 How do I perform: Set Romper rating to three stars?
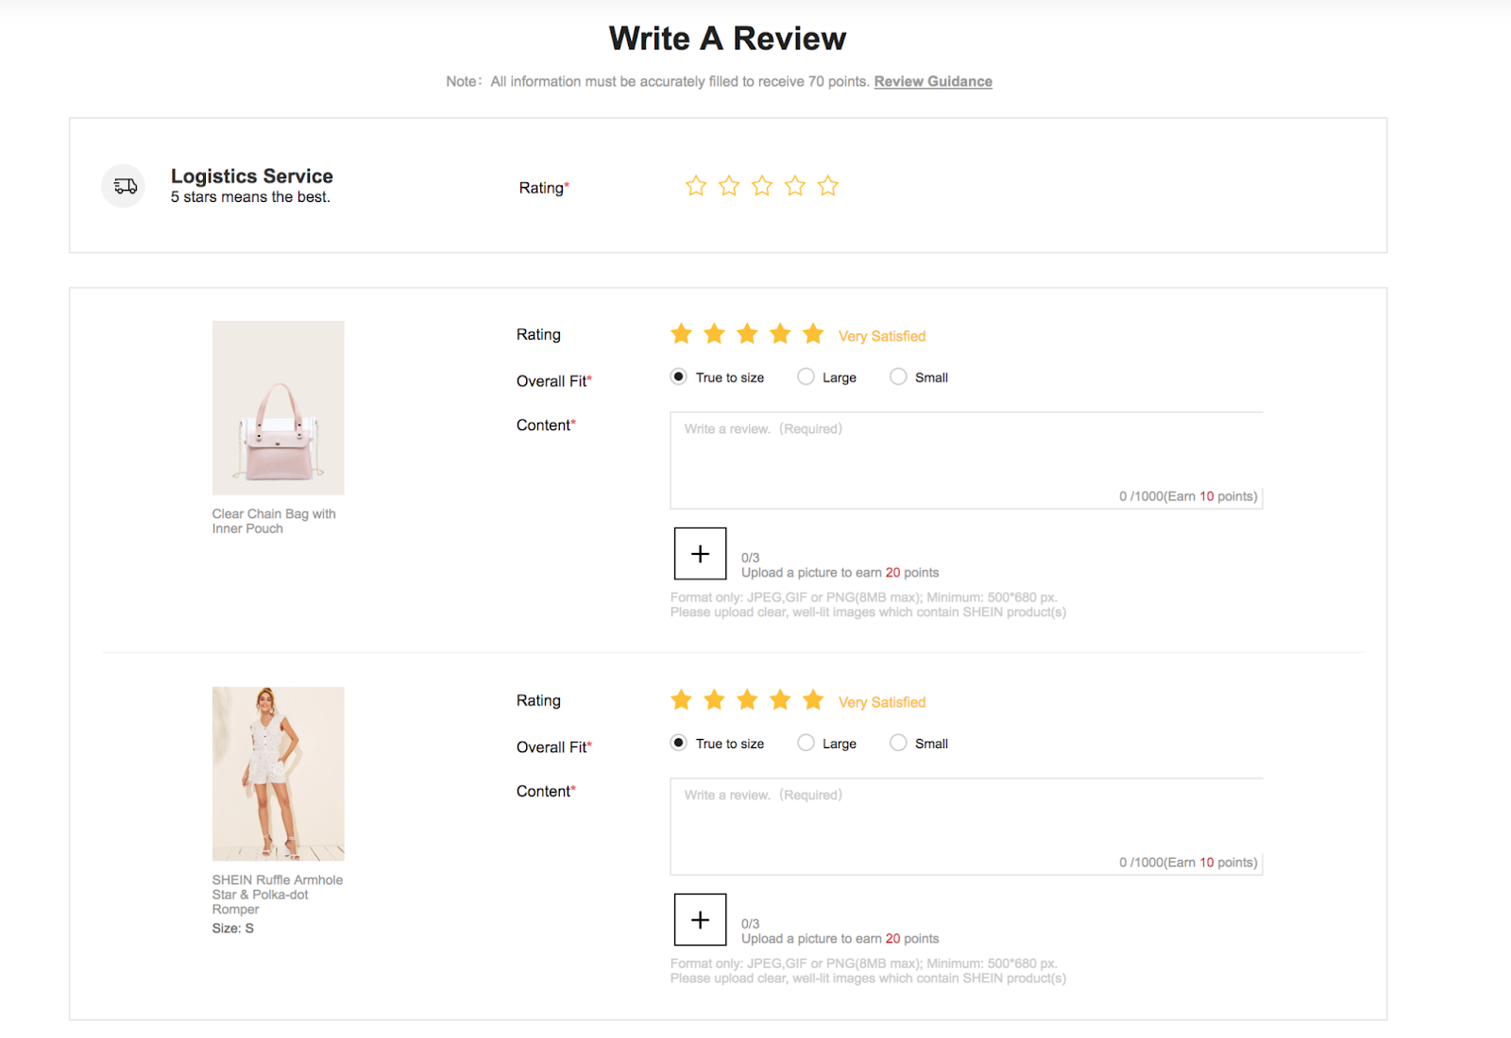747,700
